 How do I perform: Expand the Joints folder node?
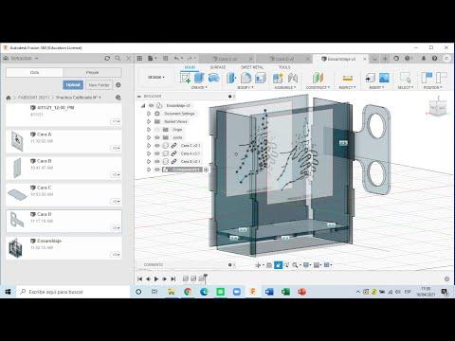click(x=149, y=137)
